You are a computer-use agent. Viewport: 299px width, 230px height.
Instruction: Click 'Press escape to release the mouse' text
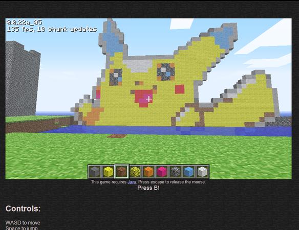click(172, 182)
